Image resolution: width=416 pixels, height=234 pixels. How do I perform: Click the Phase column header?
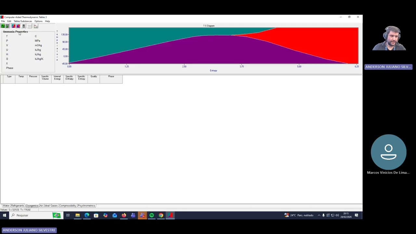(111, 79)
